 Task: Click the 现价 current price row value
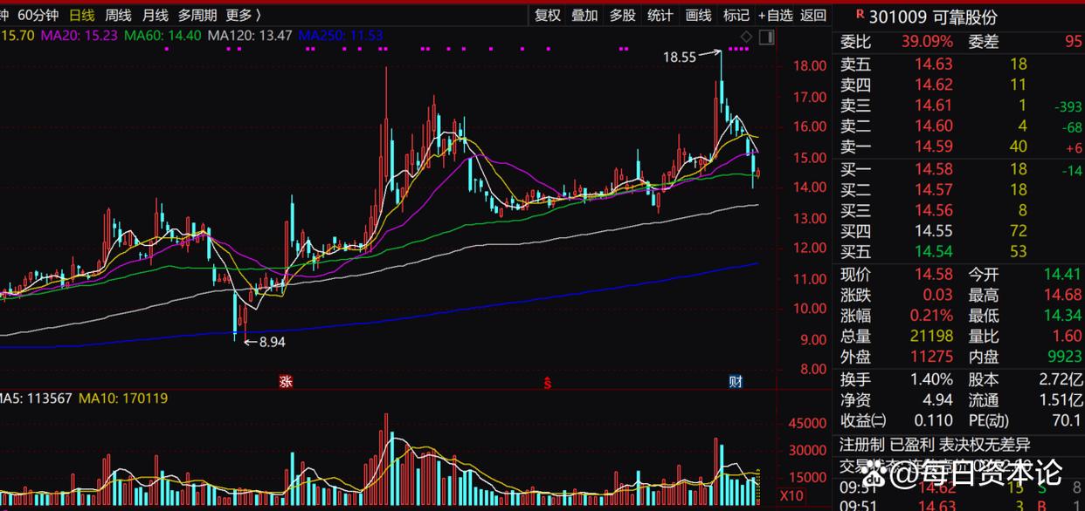click(x=933, y=275)
